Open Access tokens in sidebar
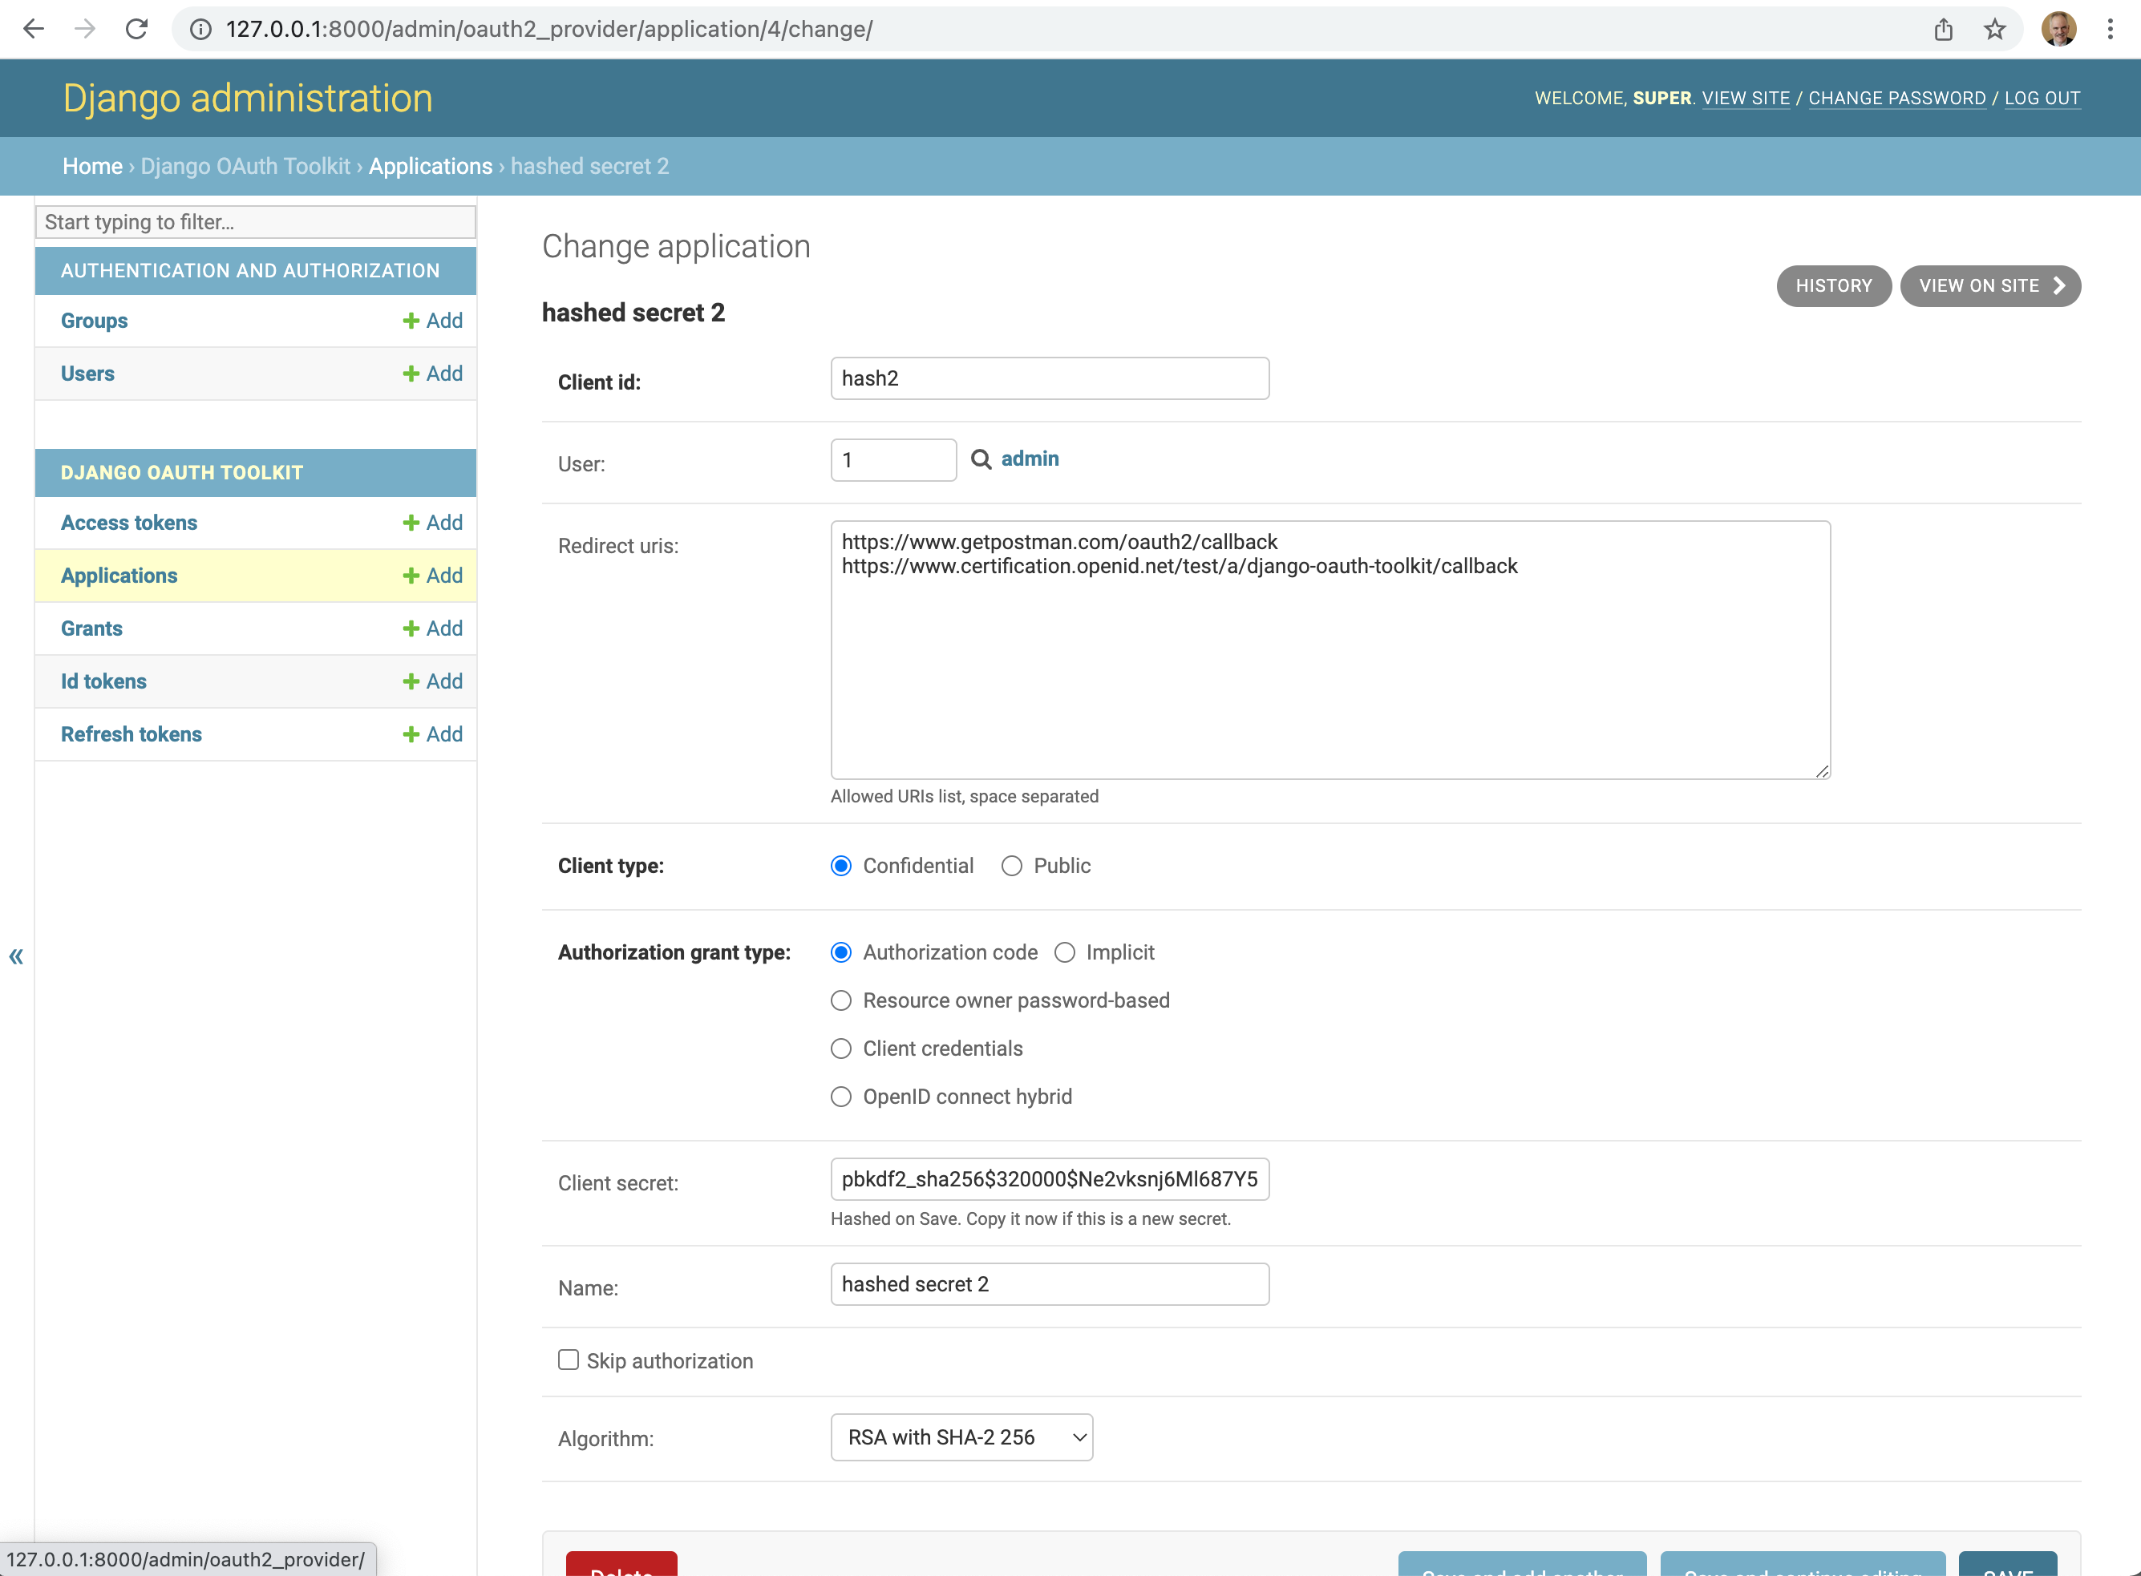 pyautogui.click(x=129, y=522)
